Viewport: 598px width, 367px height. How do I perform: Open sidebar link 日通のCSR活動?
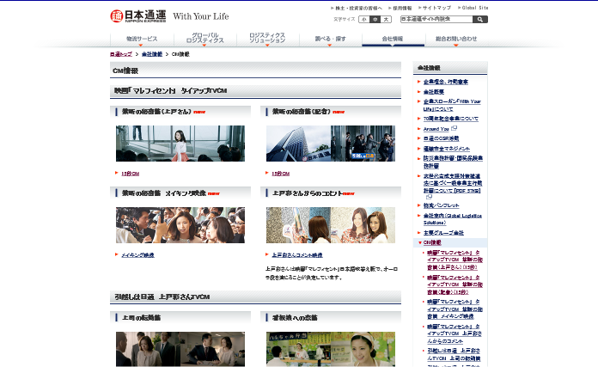[442, 138]
